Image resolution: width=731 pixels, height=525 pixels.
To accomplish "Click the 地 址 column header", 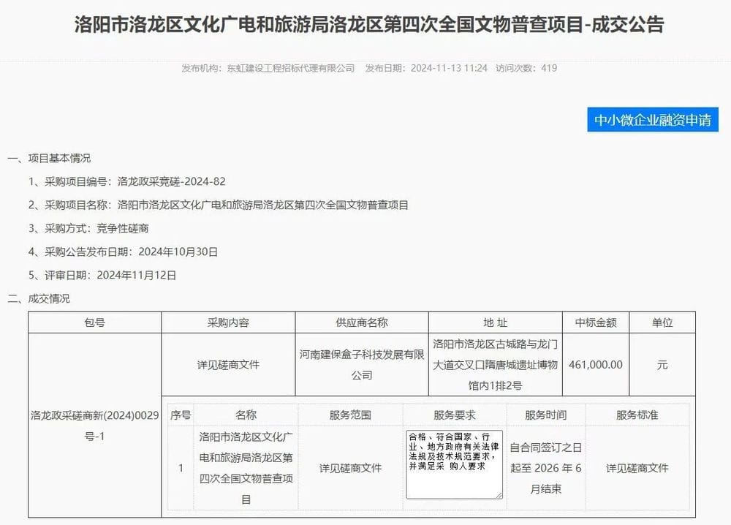I will coord(495,322).
